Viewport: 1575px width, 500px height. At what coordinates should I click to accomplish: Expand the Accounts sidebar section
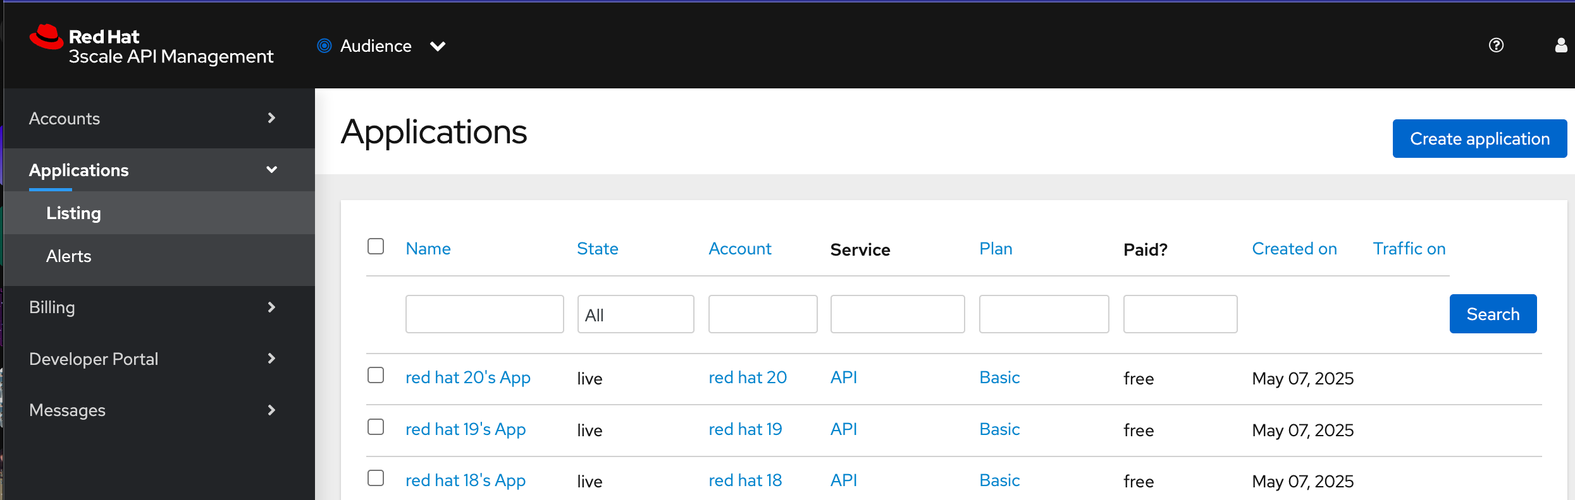(271, 118)
